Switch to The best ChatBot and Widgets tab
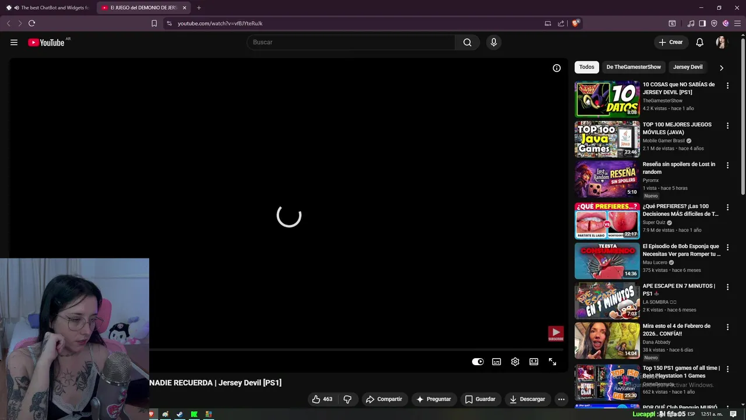746x420 pixels. (49, 8)
